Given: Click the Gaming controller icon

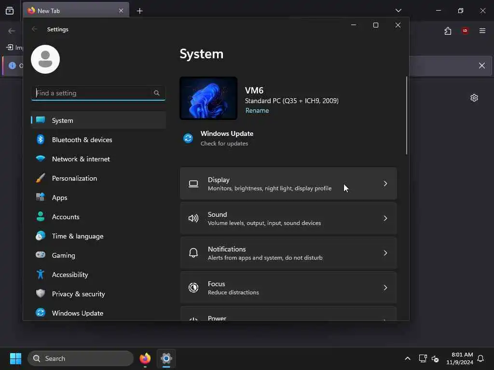Looking at the screenshot, I should [x=41, y=254].
